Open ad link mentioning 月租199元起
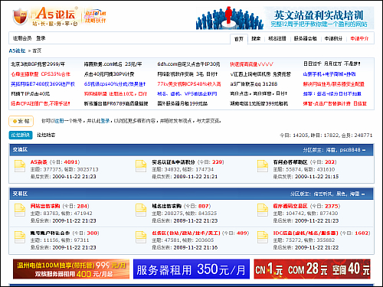This screenshot has width=383, height=287. point(182,103)
